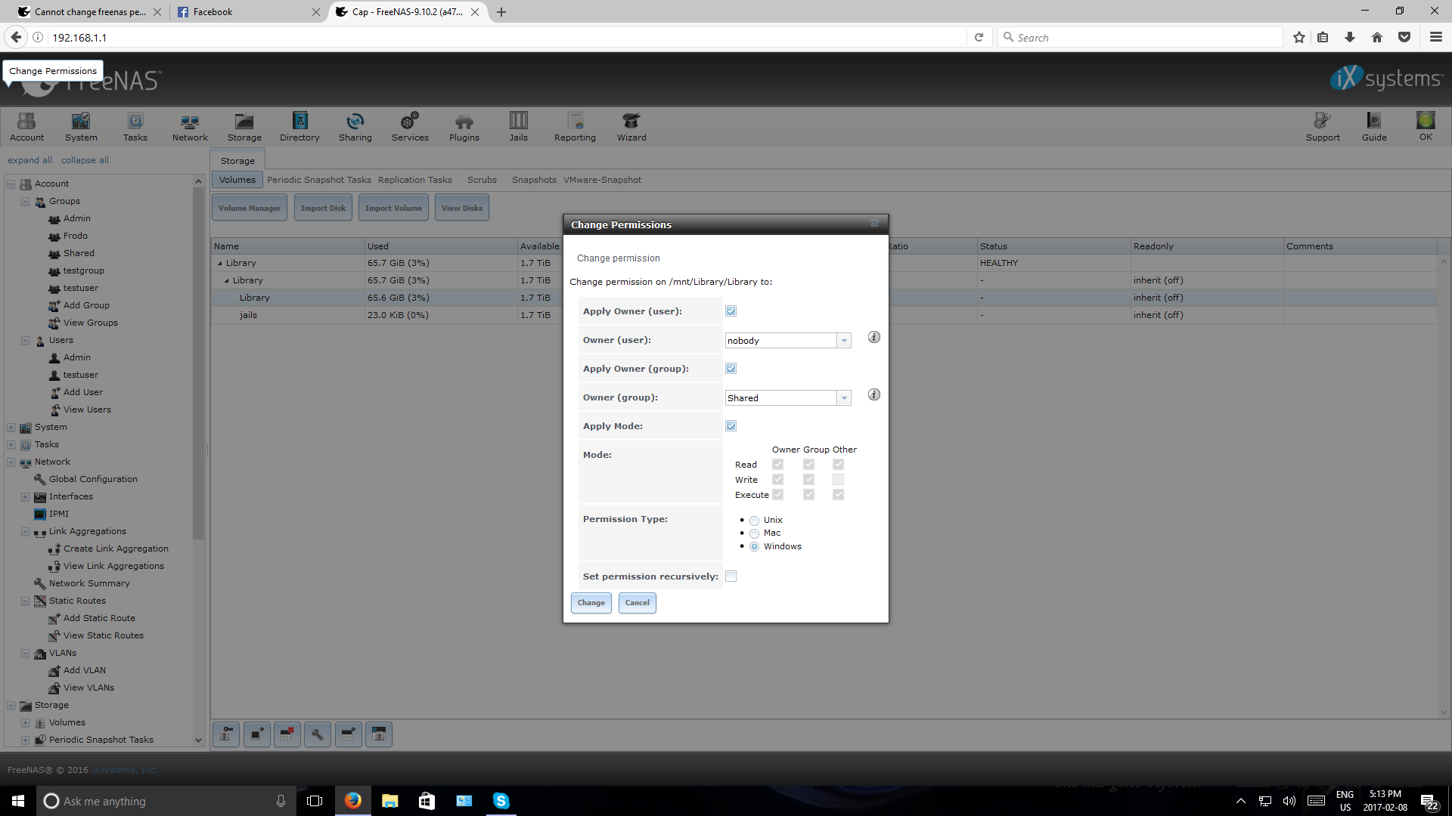Open the System toolbar icon

pyautogui.click(x=81, y=126)
